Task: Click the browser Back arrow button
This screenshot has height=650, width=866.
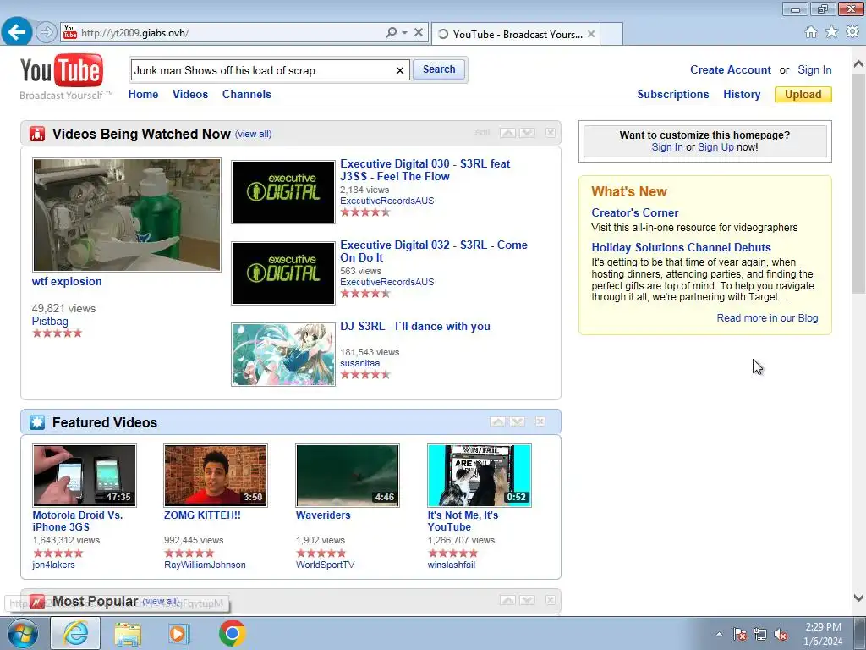Action: click(x=17, y=32)
